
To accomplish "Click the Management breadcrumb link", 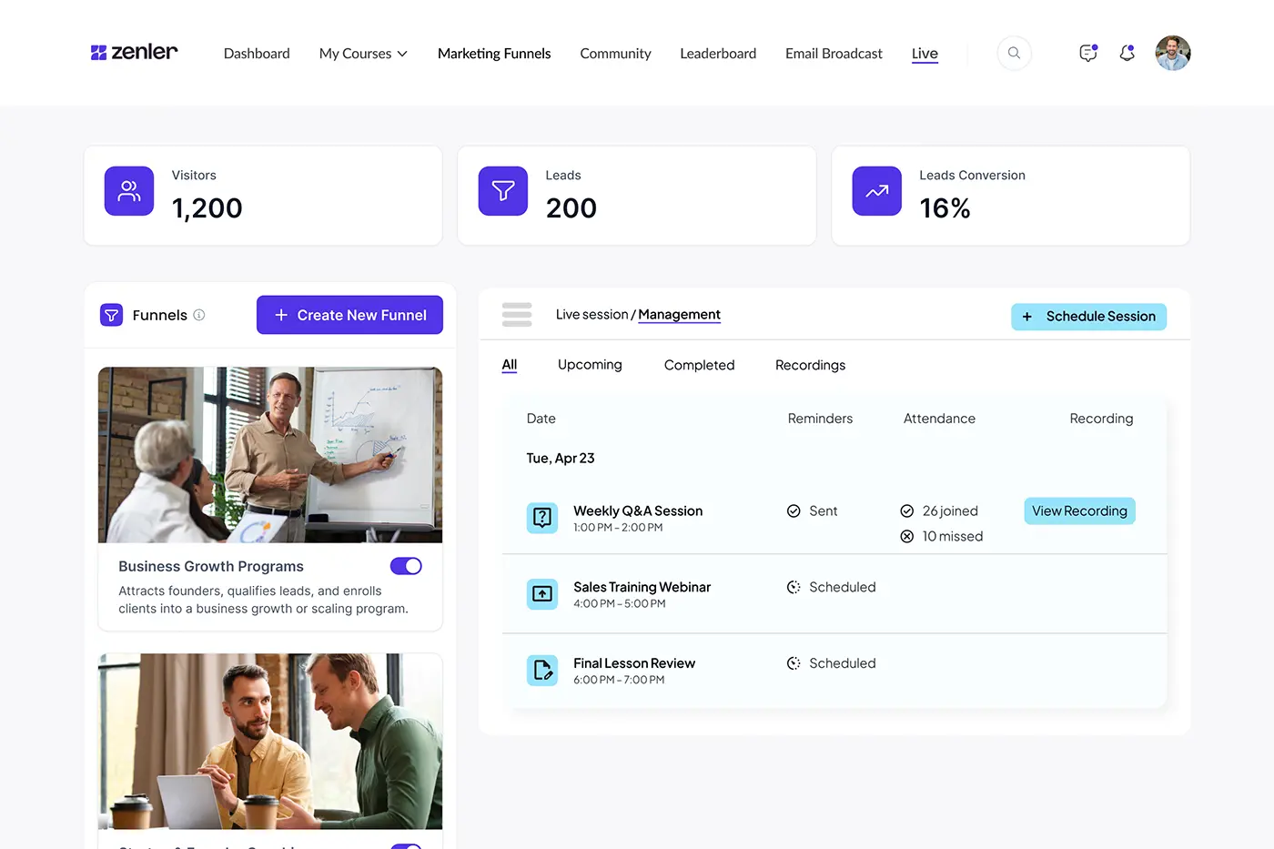I will tap(679, 315).
